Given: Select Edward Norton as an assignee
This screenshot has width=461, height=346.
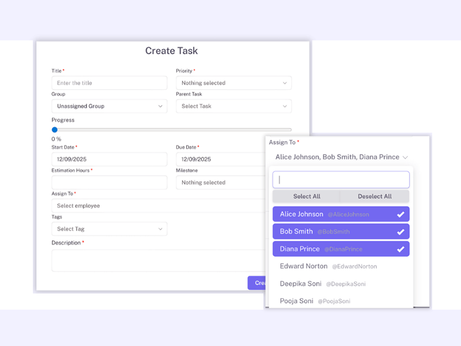Looking at the screenshot, I should 341,266.
